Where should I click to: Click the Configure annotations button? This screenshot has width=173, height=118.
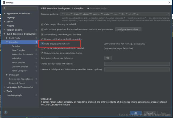pos(128,29)
